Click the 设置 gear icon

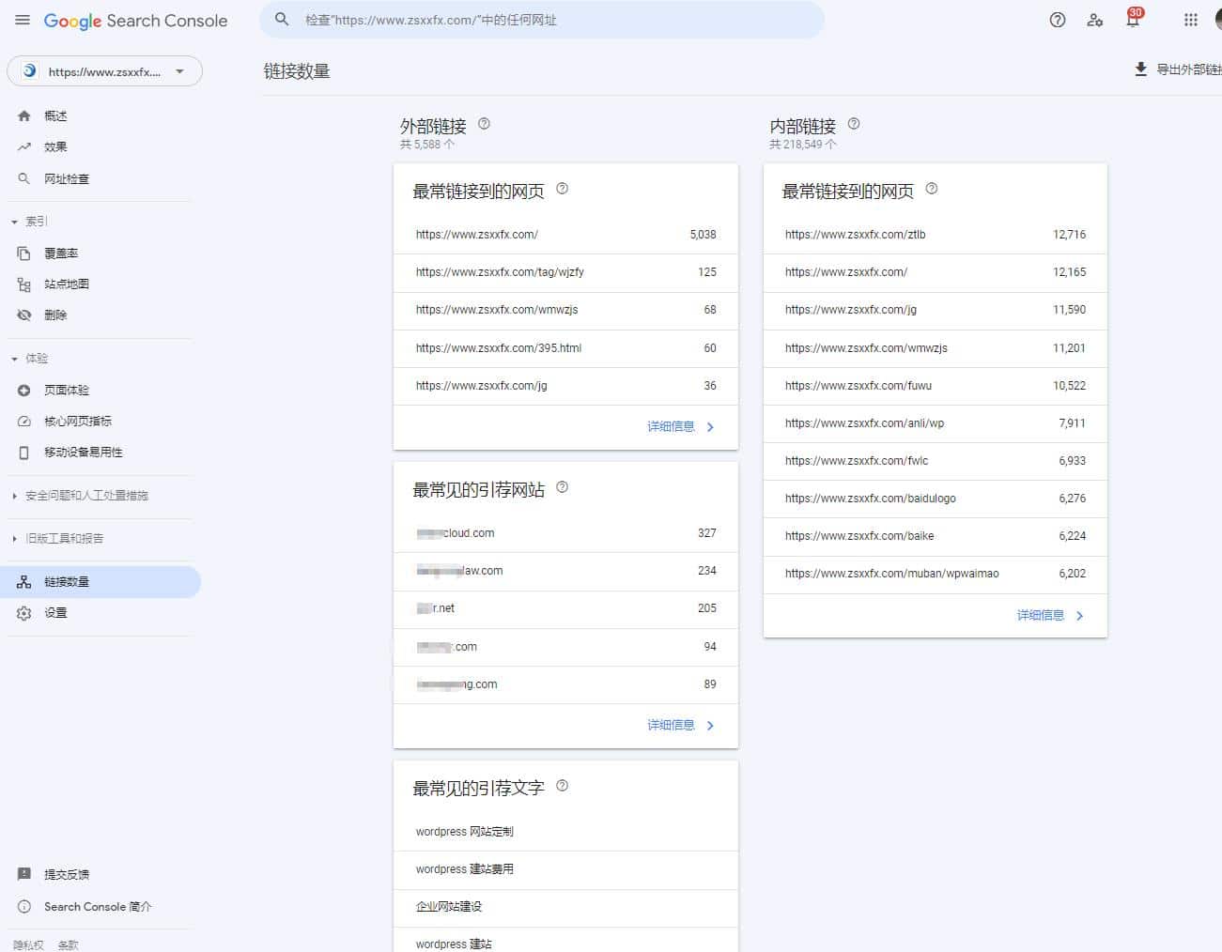pos(24,613)
